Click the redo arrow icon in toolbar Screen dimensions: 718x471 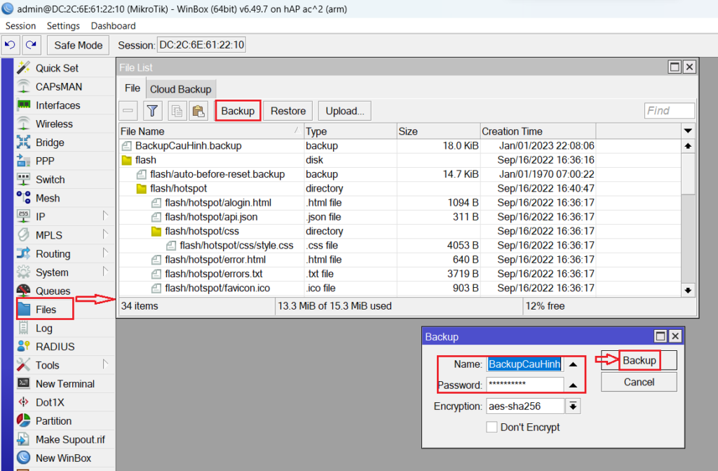click(x=32, y=45)
